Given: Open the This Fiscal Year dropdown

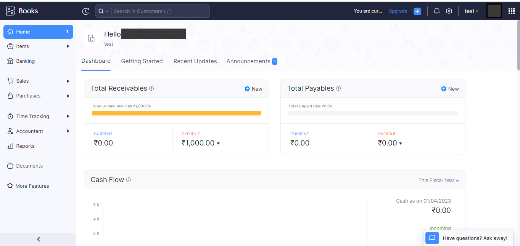Looking at the screenshot, I should [439, 181].
